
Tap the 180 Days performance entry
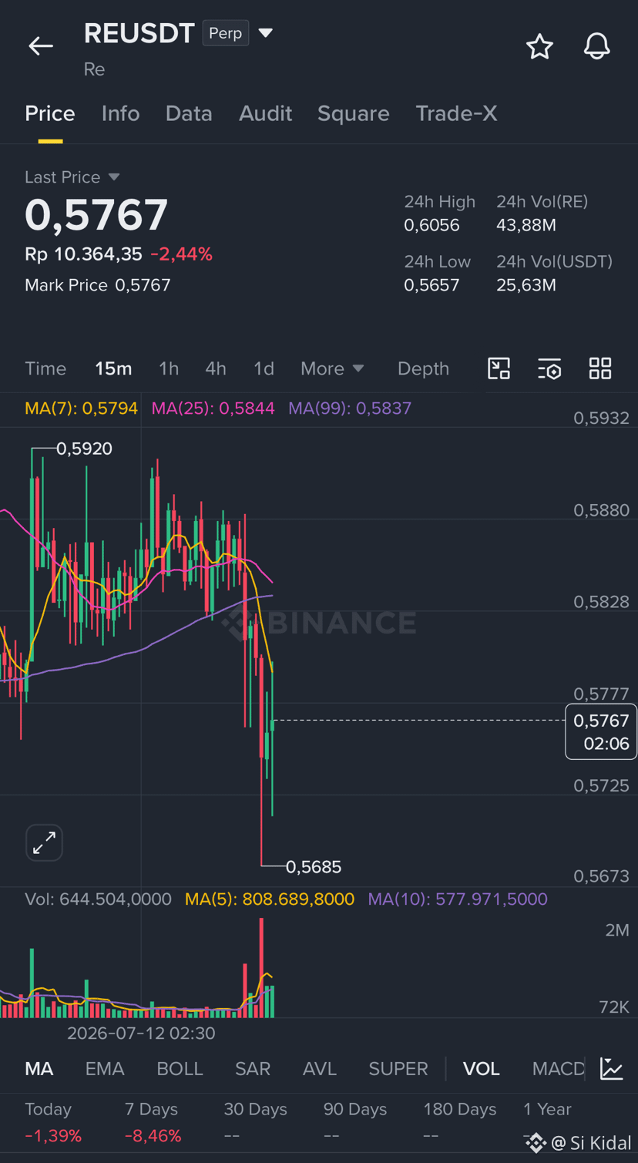pos(459,1122)
